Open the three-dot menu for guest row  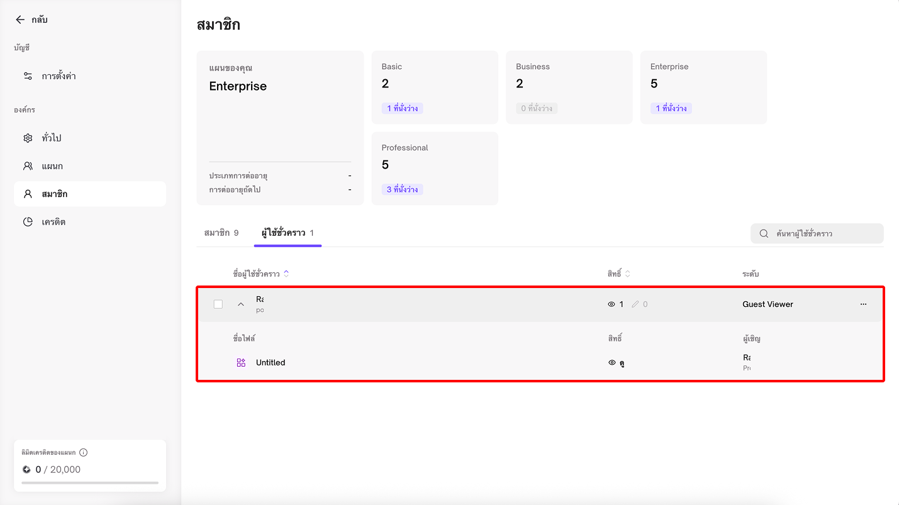tap(863, 304)
